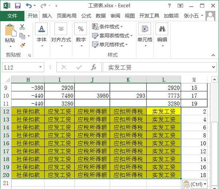Switch to the 插入 ribbon tab
219x189 pixels.
(x=47, y=16)
